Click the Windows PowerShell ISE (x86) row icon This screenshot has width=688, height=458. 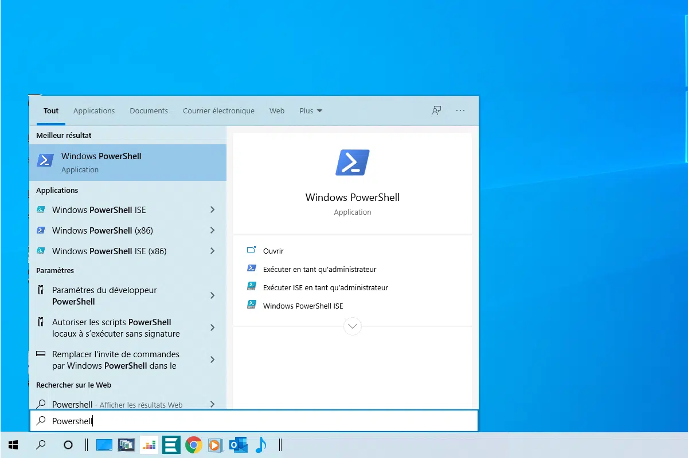click(41, 251)
